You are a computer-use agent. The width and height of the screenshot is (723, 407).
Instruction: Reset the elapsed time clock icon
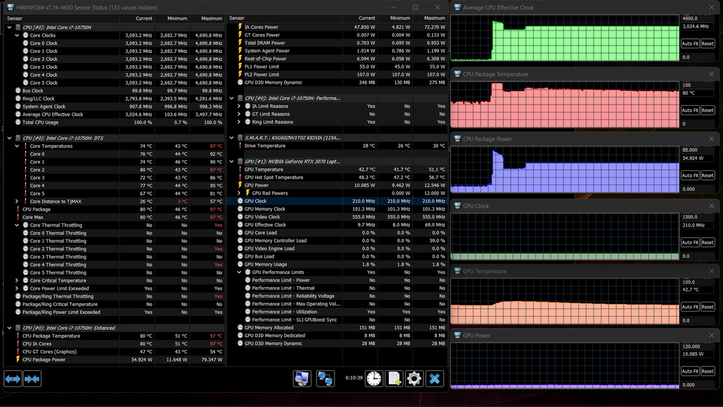pos(374,379)
